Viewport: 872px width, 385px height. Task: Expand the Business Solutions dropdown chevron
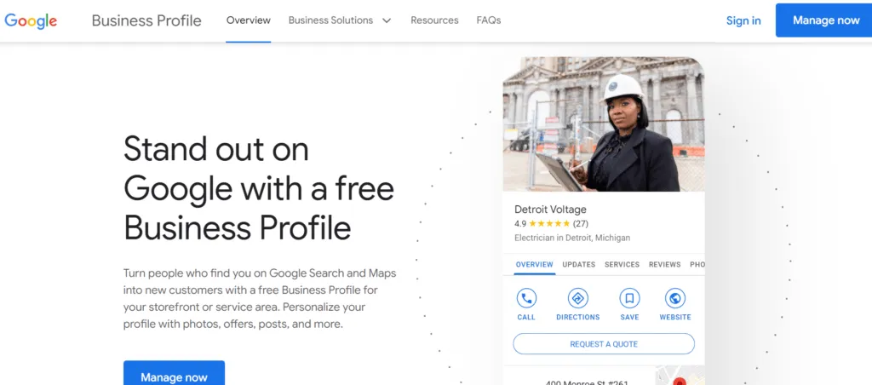click(387, 20)
